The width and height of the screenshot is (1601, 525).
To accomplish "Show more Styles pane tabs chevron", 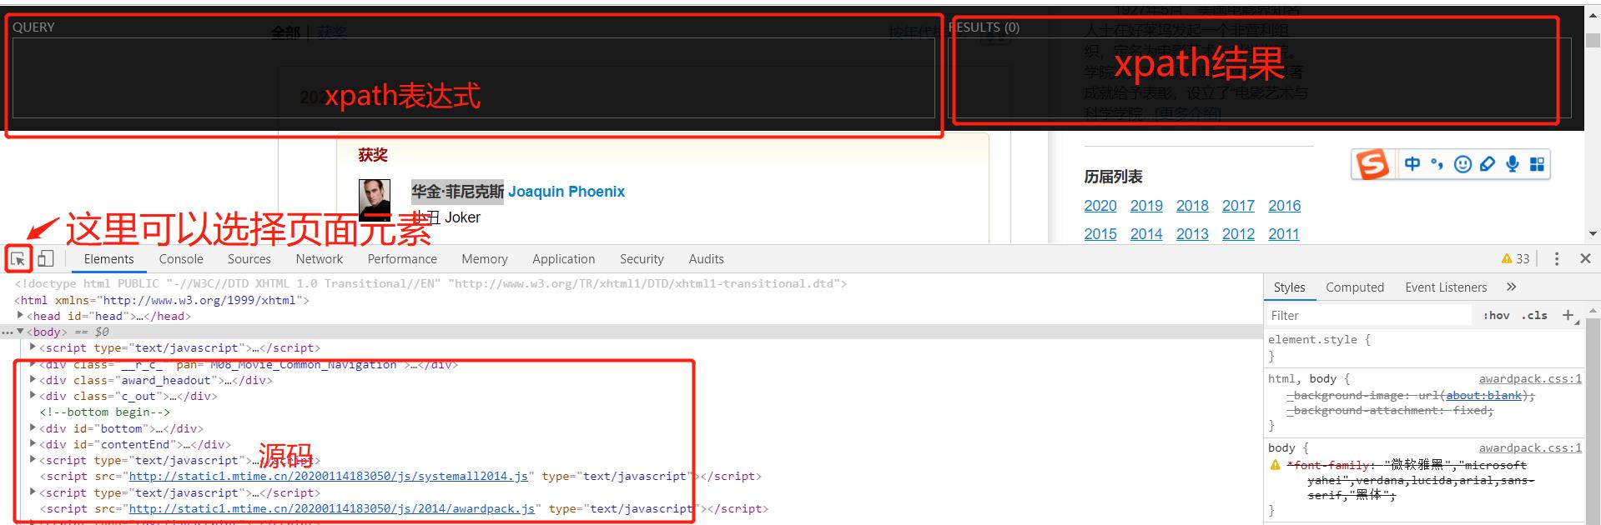I will point(1511,287).
